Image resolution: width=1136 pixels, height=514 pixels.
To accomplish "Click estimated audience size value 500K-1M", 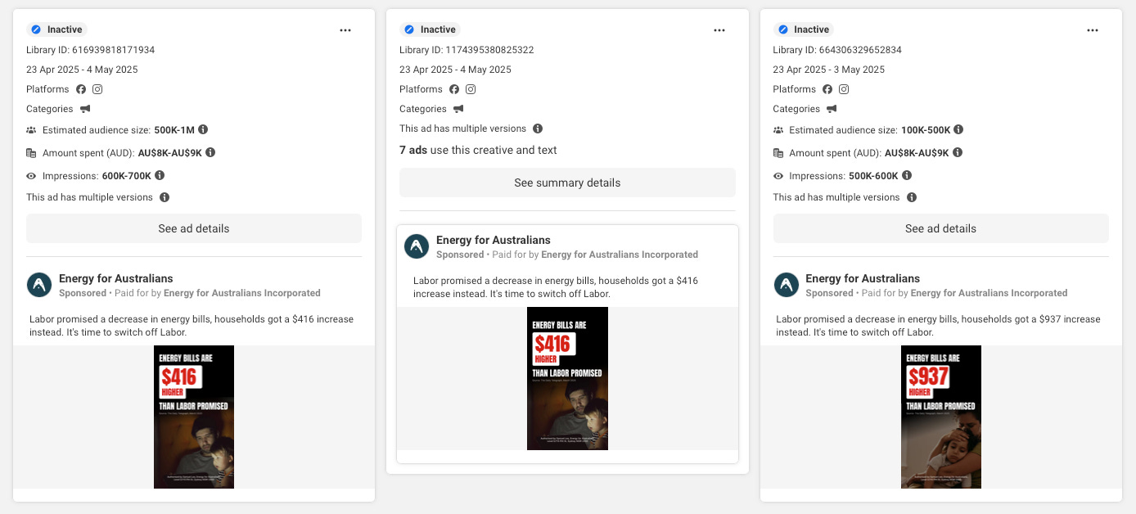I will (x=174, y=129).
